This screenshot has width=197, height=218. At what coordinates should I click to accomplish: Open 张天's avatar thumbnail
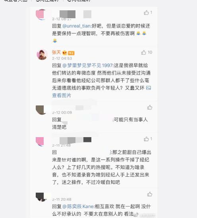pos(42,55)
